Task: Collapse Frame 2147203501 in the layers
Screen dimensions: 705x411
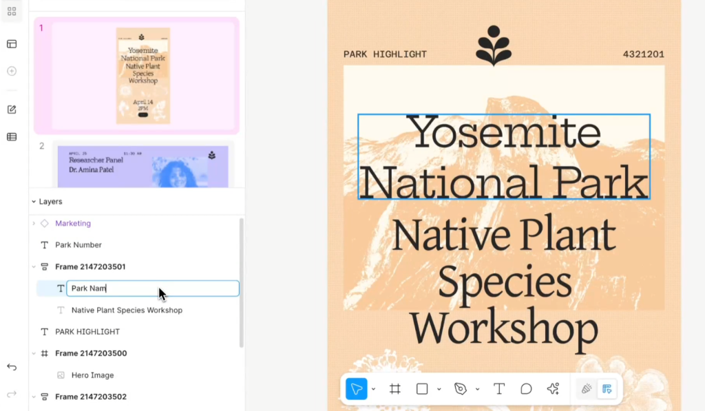Action: [34, 266]
